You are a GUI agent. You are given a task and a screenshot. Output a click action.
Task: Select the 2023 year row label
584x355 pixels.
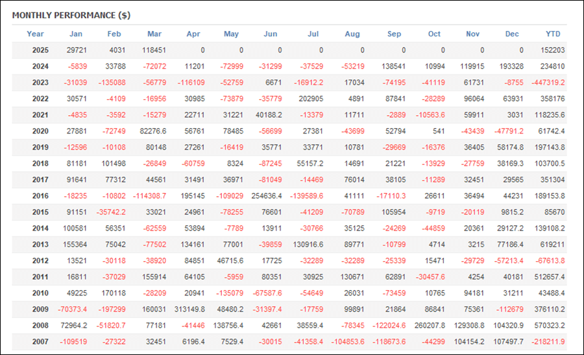[40, 82]
